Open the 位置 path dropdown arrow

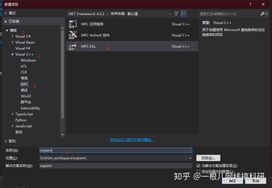[190, 158]
